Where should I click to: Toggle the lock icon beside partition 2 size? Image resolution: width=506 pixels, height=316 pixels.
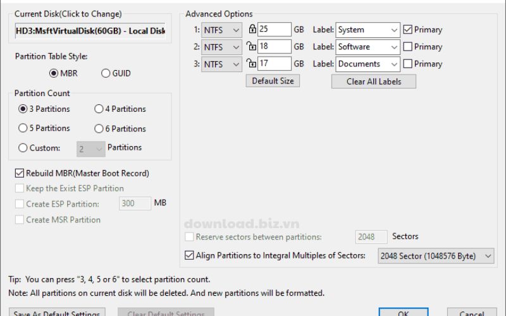pos(252,47)
